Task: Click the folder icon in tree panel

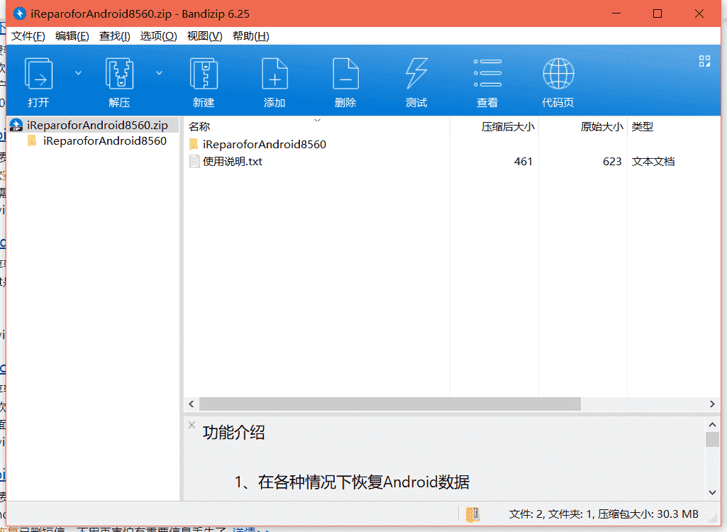Action: pos(32,141)
